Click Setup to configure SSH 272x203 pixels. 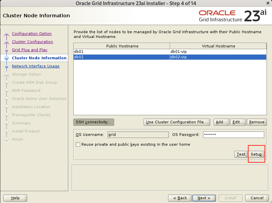(256, 154)
